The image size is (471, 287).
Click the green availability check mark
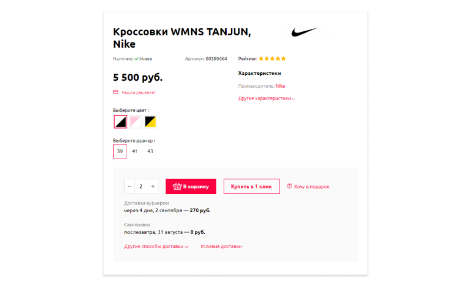(x=137, y=59)
